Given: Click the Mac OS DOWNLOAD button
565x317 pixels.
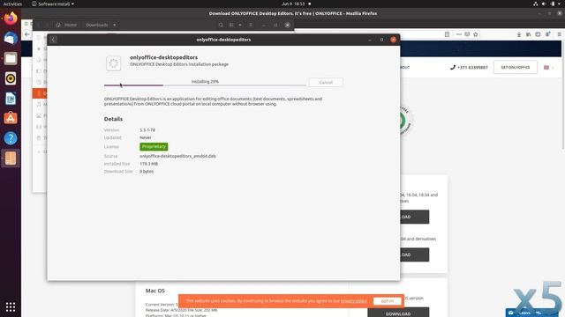Looking at the screenshot, I should [398, 313].
